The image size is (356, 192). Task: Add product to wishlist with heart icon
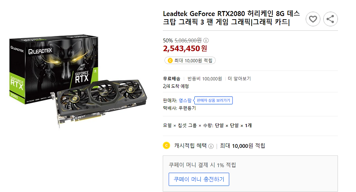313,19
